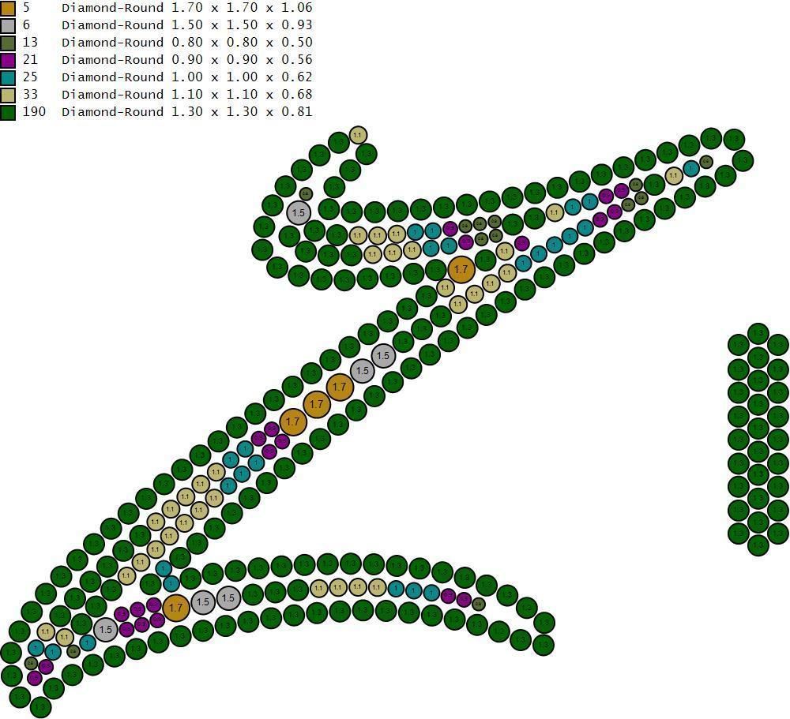This screenshot has width=790, height=719.
Task: Click the tan 1.10 legend swatch
Action: (8, 95)
